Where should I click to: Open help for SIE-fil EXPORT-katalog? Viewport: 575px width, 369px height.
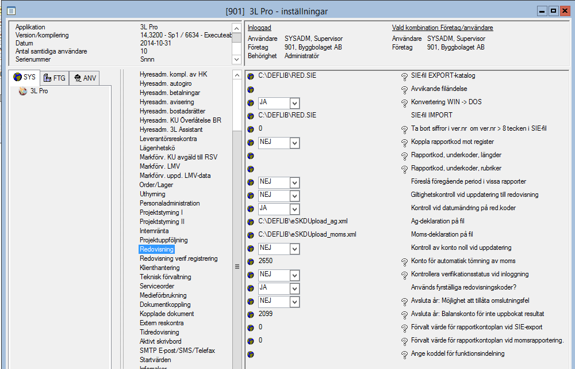point(404,77)
